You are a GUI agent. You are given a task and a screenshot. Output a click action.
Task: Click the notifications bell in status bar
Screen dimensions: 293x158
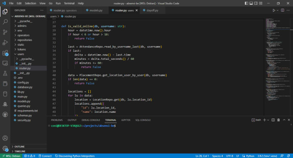pyautogui.click(x=288, y=156)
